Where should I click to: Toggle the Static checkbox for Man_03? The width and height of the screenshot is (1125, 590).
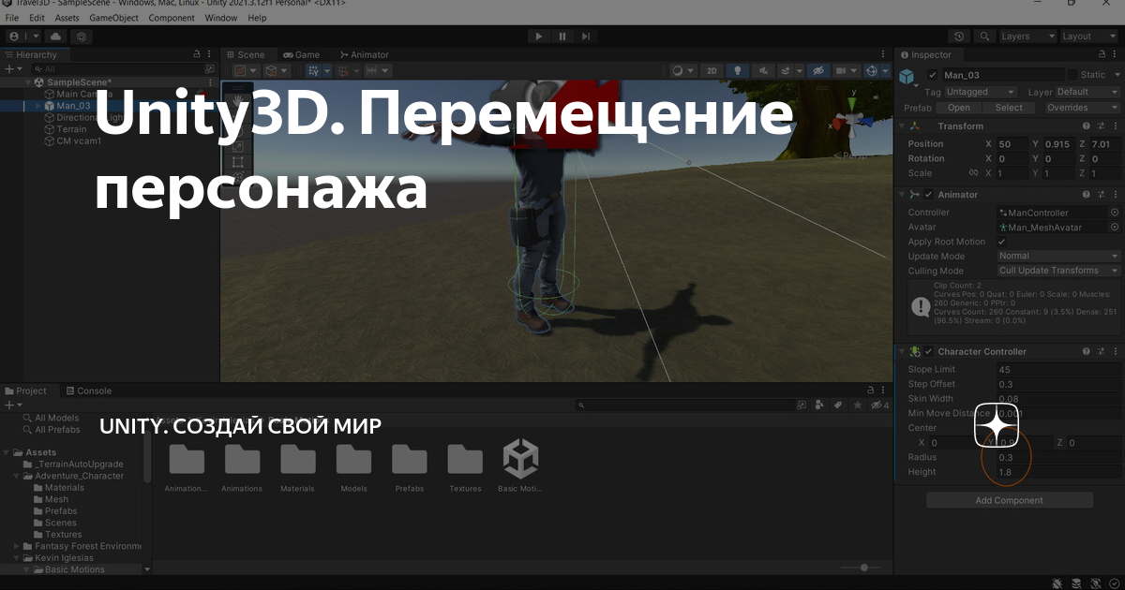(x=1072, y=75)
